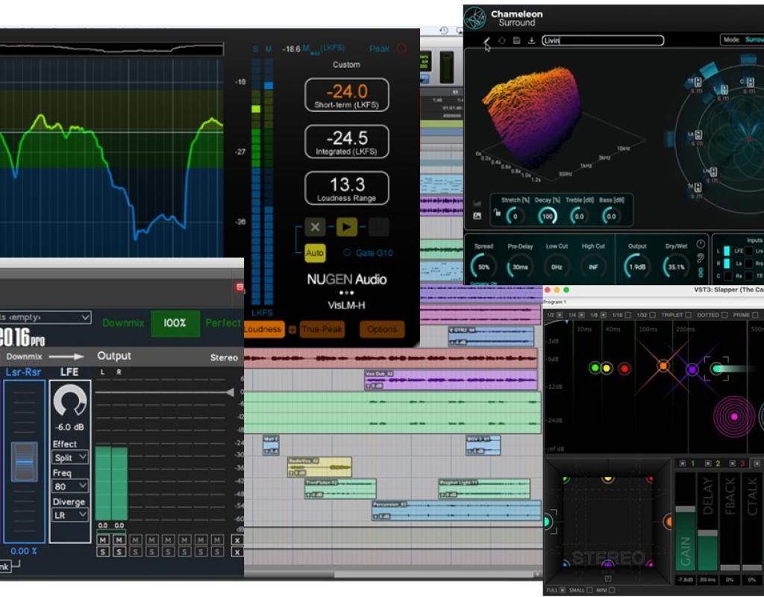Enable the SMALL size checkbox in Slapper
Image resolution: width=764 pixels, height=597 pixels.
[589, 590]
